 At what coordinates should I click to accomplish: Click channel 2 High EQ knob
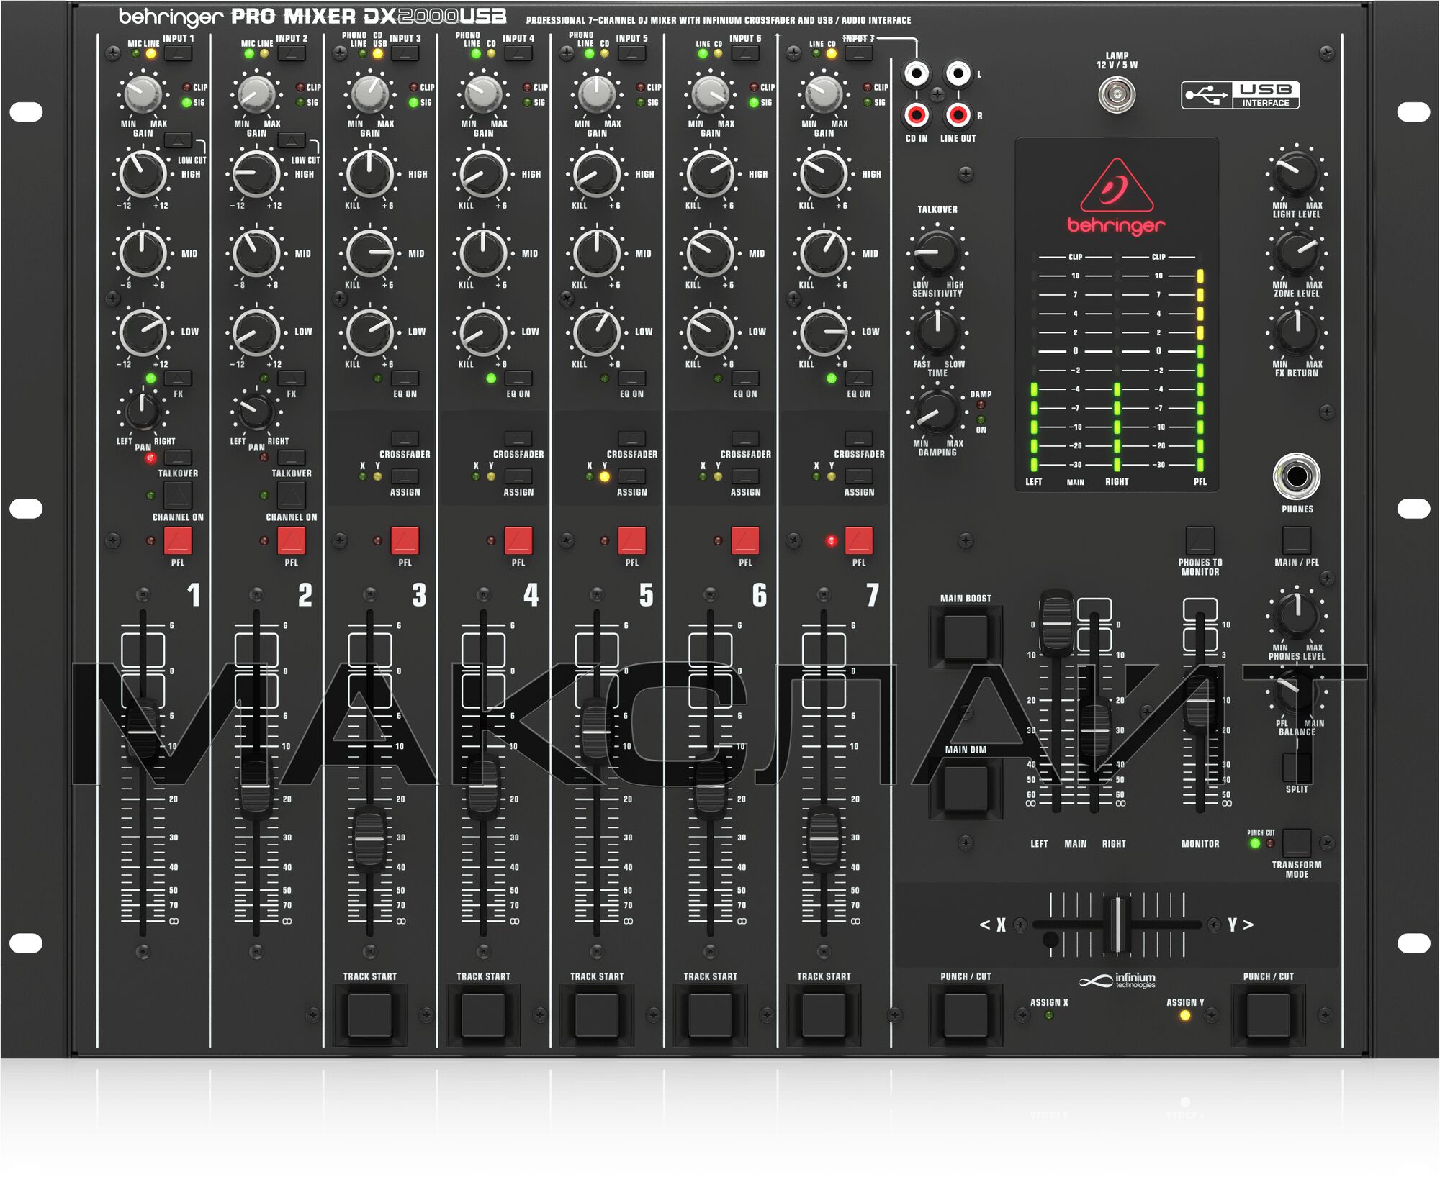click(256, 174)
